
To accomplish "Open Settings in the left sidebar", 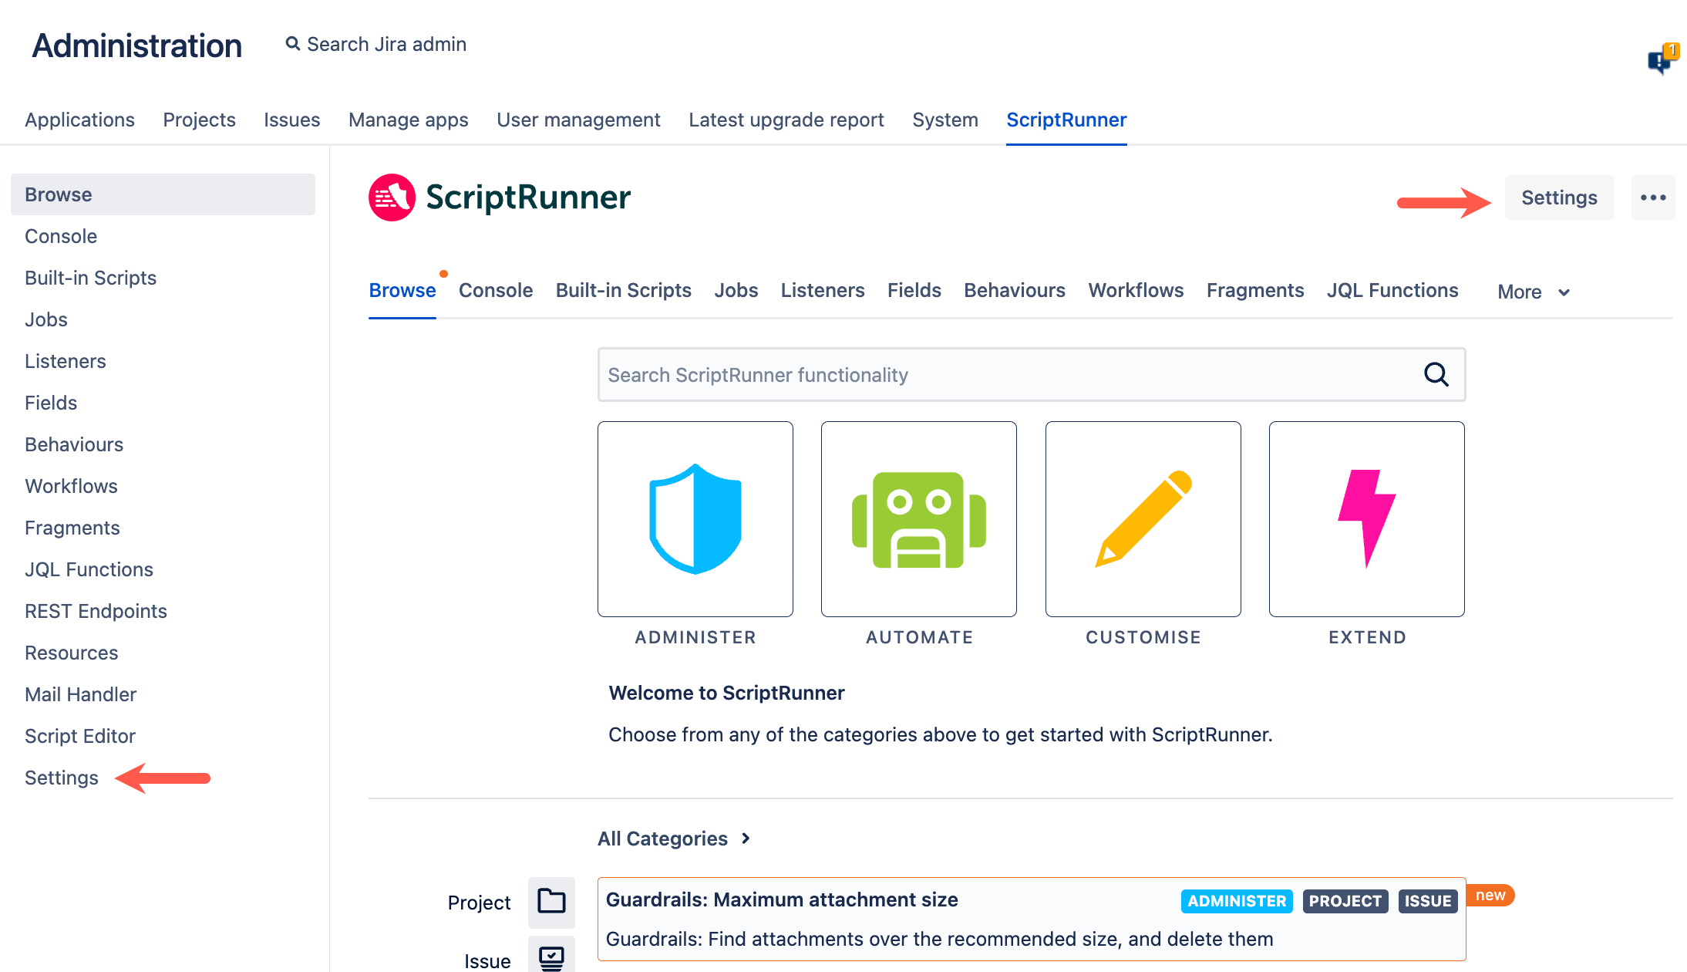I will click(62, 778).
